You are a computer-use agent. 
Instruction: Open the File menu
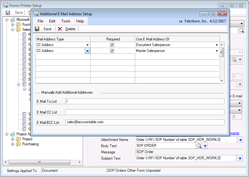coord(40,21)
